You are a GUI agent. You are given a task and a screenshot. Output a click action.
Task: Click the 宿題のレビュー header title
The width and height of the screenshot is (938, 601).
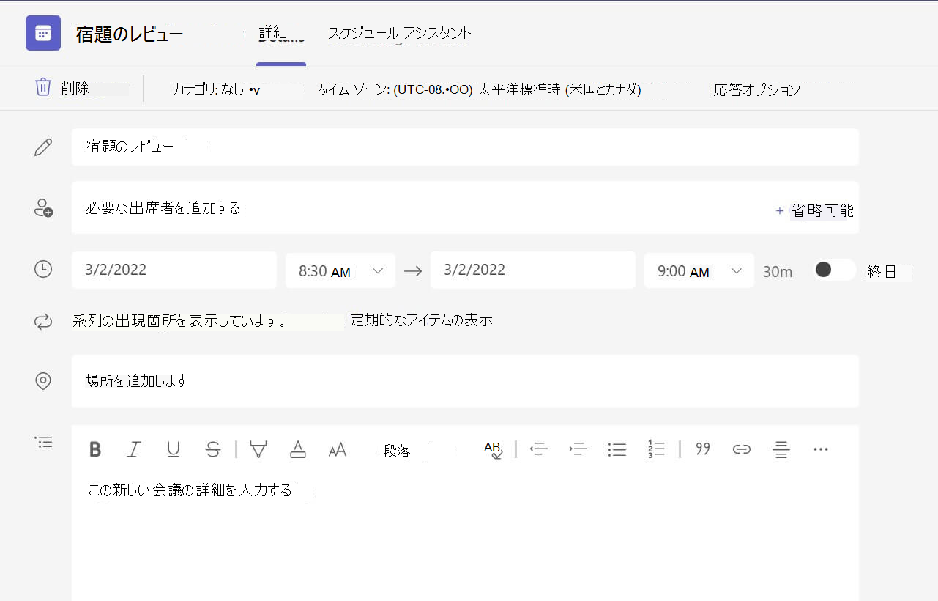[130, 34]
